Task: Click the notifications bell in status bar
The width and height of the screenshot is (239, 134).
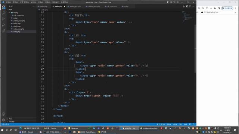Action: coord(193,124)
